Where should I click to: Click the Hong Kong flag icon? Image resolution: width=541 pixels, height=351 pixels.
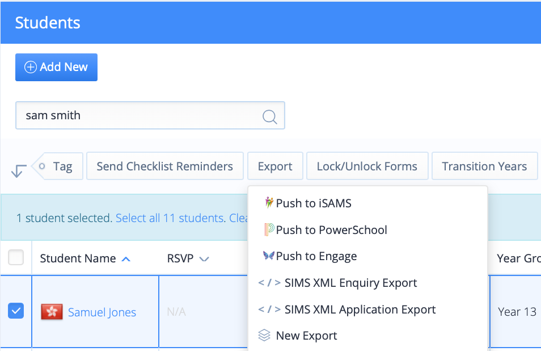[x=52, y=312]
